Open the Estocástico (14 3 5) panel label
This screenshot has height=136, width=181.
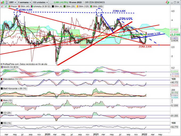11,79
